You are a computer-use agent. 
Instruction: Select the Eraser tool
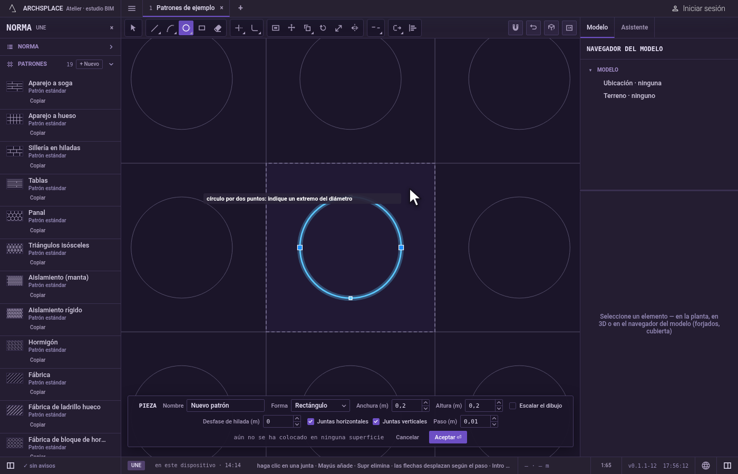point(218,28)
